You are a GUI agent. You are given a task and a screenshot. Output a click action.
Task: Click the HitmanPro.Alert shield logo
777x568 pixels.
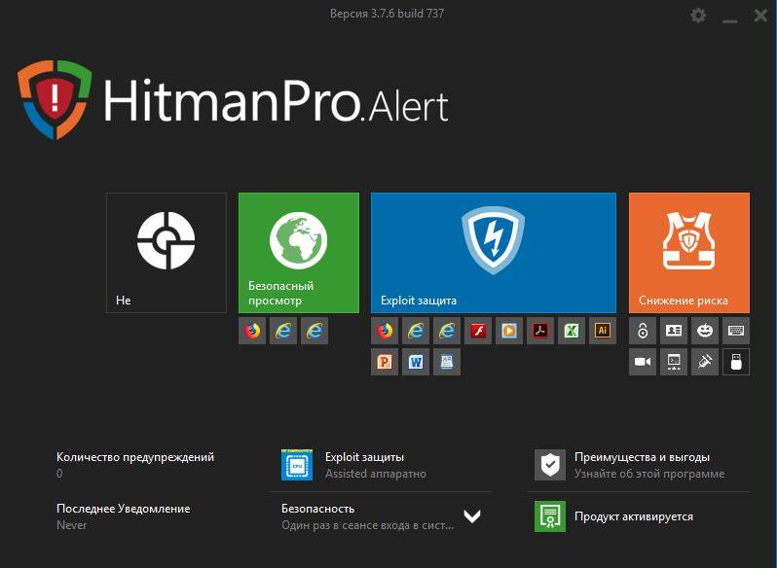(55, 99)
